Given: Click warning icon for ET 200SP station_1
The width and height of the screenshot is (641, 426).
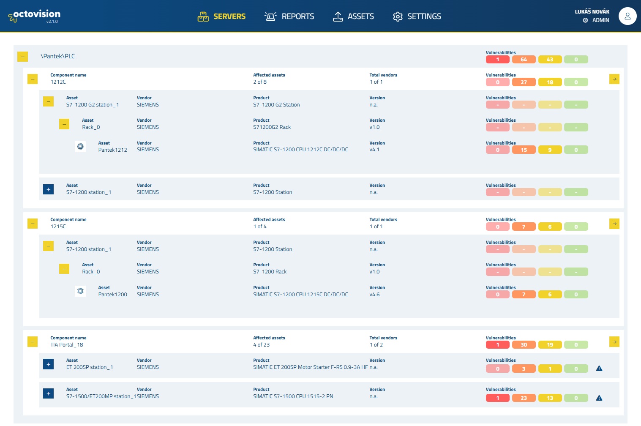Looking at the screenshot, I should click(x=599, y=369).
